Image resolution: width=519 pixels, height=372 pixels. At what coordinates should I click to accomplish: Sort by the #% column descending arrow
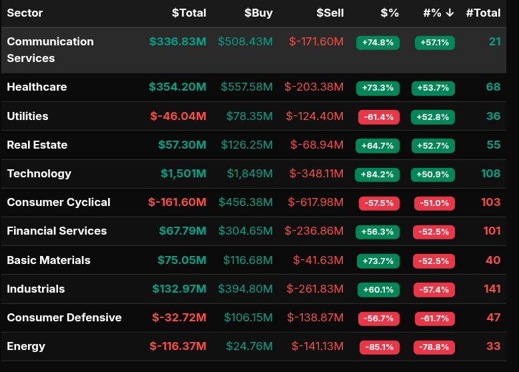pos(451,13)
